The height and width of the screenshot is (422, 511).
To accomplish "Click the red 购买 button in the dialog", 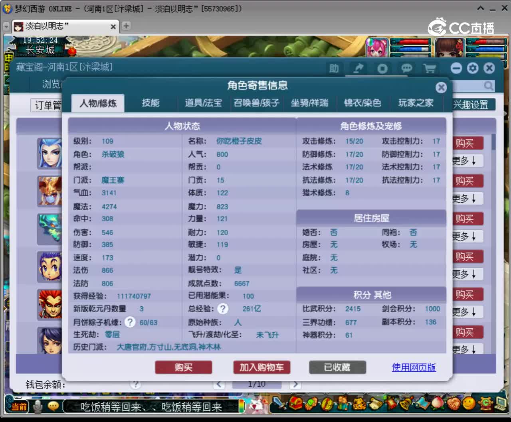I will [184, 367].
